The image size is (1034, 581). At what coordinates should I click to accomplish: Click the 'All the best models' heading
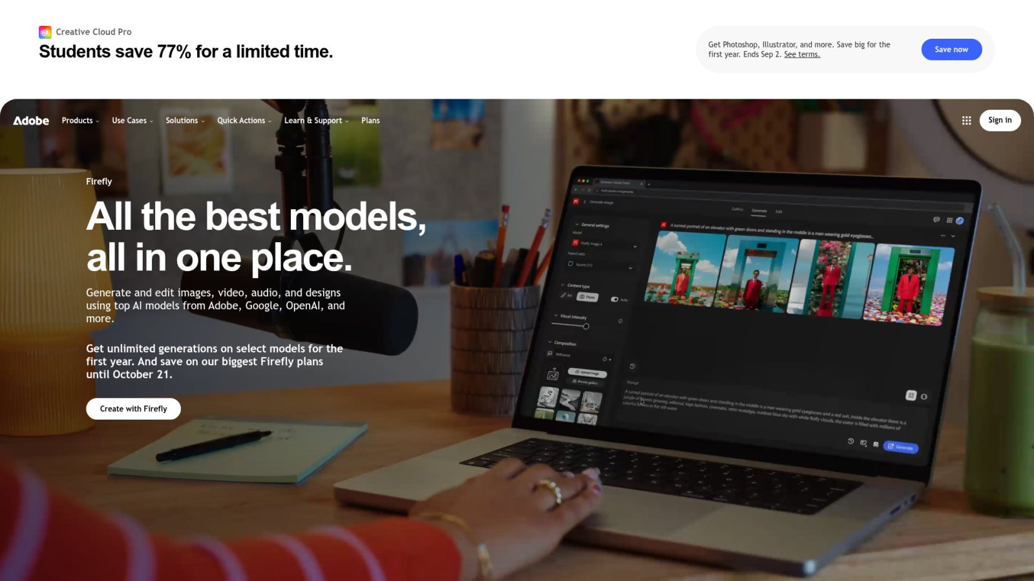(256, 236)
